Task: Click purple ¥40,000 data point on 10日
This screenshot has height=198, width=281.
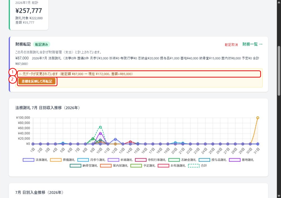Action: (x=100, y=133)
